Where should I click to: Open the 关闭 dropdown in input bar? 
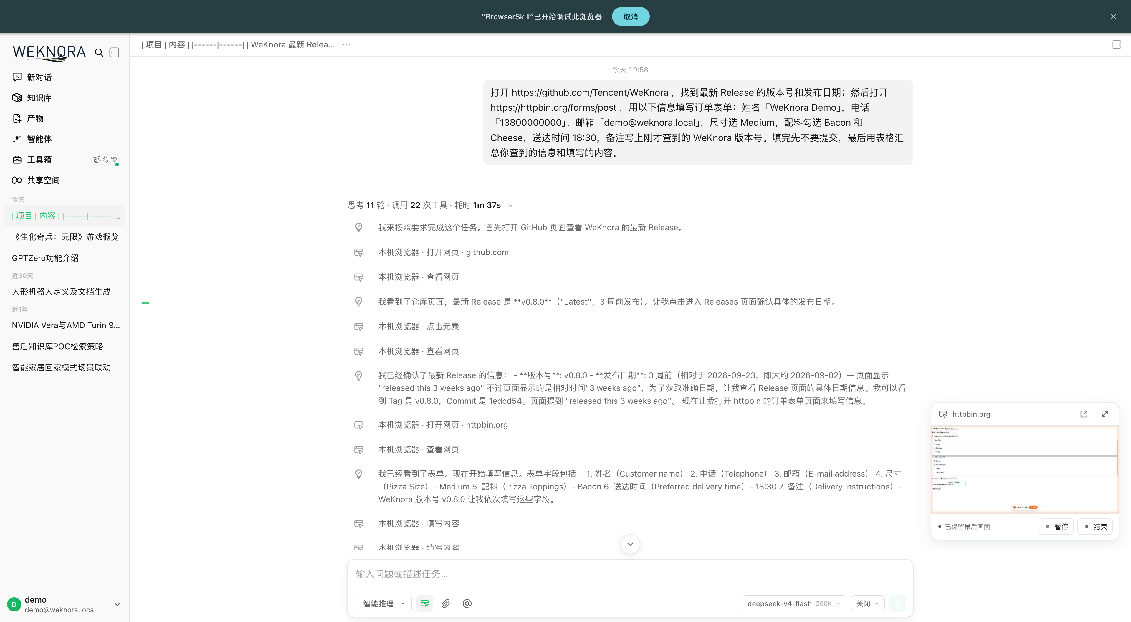coord(867,603)
